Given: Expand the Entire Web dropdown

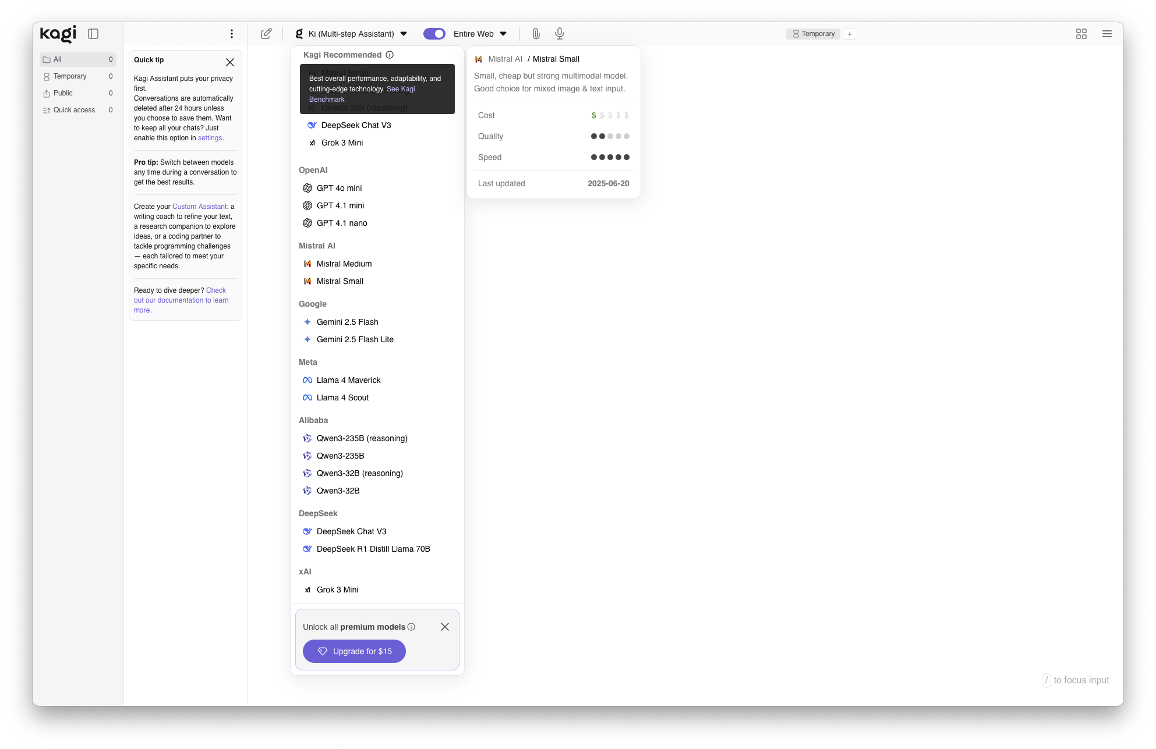Looking at the screenshot, I should (480, 34).
